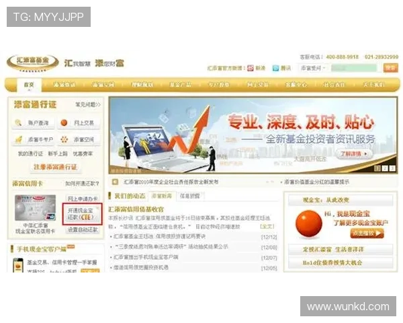
Task: Click the 基金交易、信用卡管理一手掌握 text
Action: click(62, 262)
